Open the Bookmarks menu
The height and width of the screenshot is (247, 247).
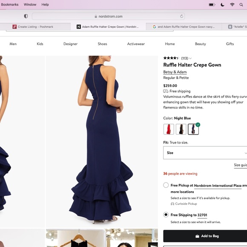coord(9,5)
